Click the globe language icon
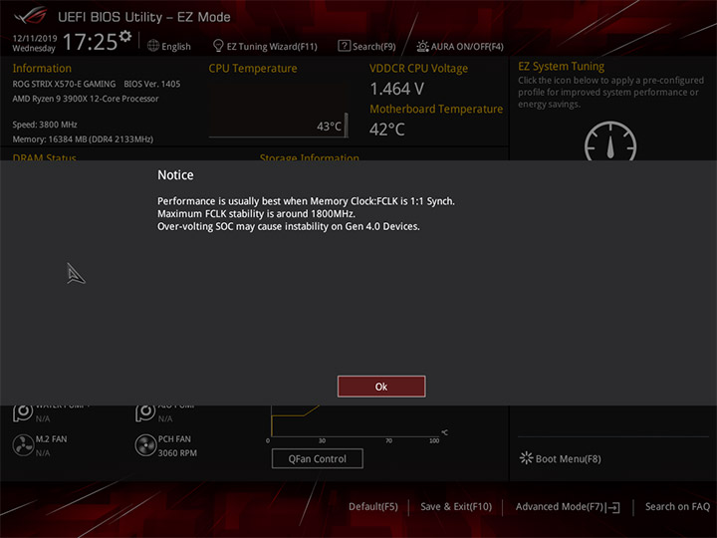This screenshot has height=538, width=717. [x=153, y=46]
